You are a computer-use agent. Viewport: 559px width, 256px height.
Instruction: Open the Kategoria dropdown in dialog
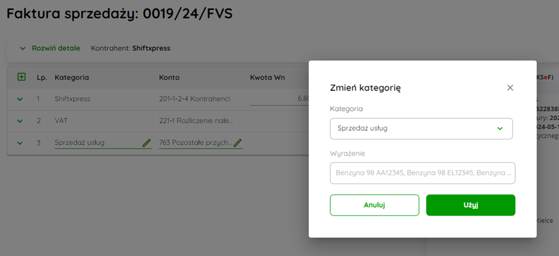click(421, 129)
